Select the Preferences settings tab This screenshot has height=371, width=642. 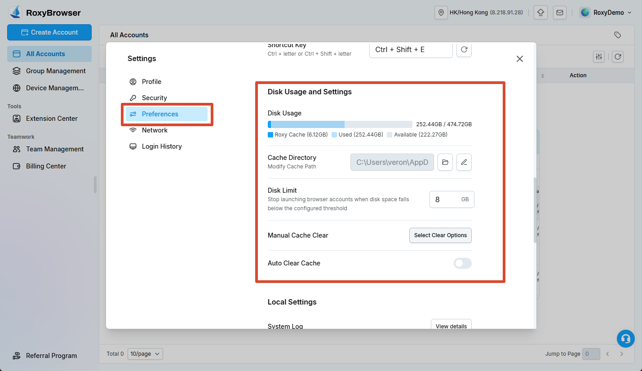pos(167,114)
